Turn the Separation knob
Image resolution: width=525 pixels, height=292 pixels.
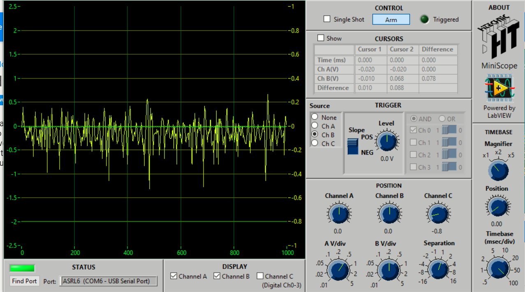click(x=438, y=270)
